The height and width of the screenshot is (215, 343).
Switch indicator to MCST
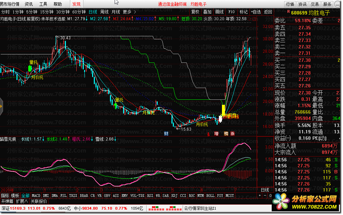230,196
